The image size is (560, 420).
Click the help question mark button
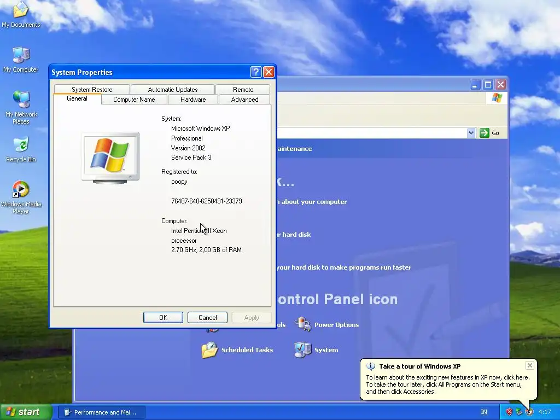coord(256,72)
